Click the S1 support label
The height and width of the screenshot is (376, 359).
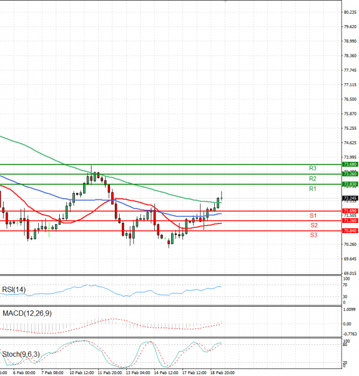[x=313, y=216]
